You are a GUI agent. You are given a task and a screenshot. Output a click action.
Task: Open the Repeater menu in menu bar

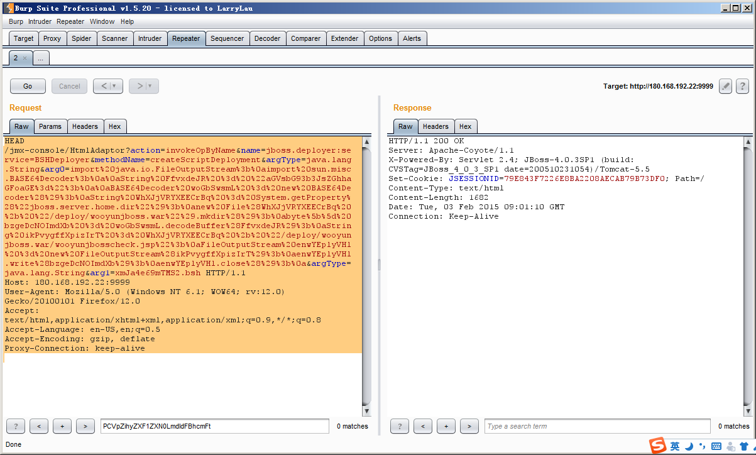point(70,21)
